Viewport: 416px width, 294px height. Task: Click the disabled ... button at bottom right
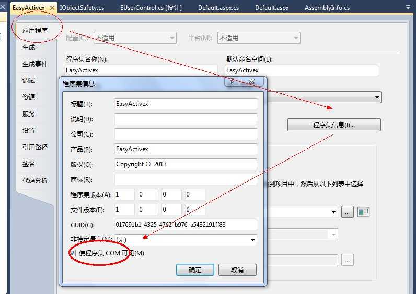coord(348,260)
